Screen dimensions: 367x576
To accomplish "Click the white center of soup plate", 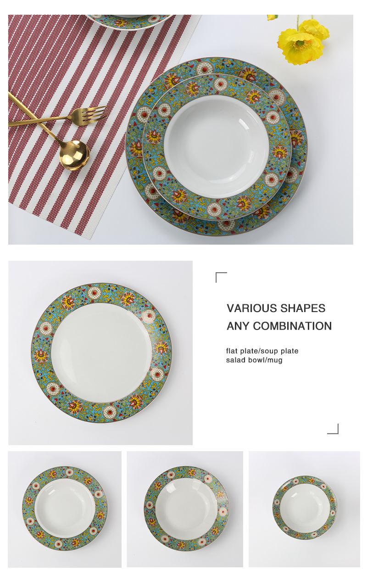I will (217, 147).
